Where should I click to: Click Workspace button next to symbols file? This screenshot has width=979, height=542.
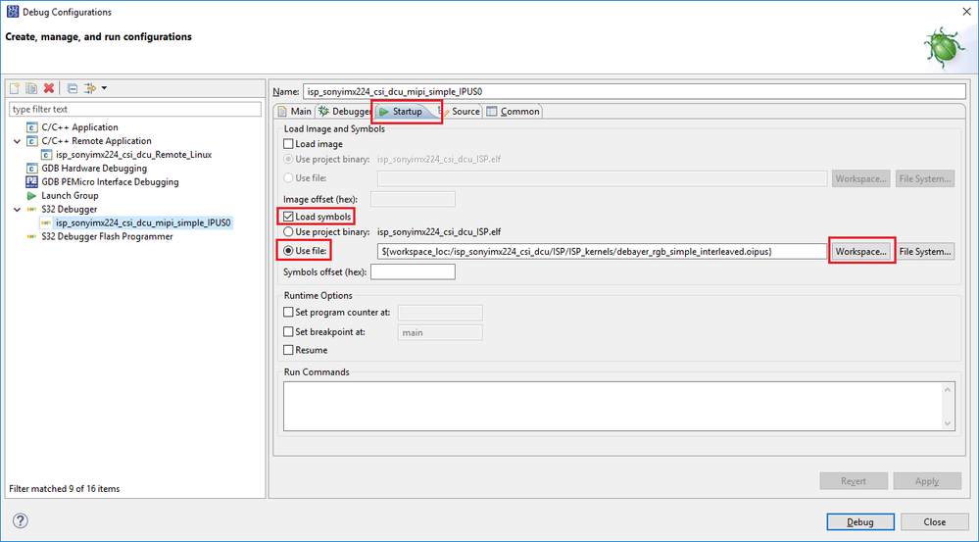(861, 252)
